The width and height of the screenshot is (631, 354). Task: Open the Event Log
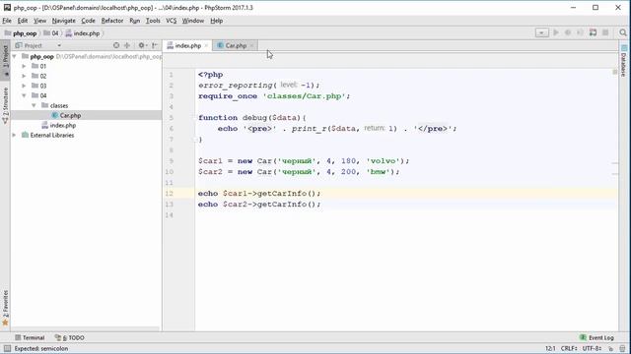click(597, 337)
